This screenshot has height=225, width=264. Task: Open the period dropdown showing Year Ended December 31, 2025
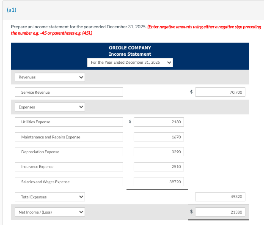click(x=130, y=62)
